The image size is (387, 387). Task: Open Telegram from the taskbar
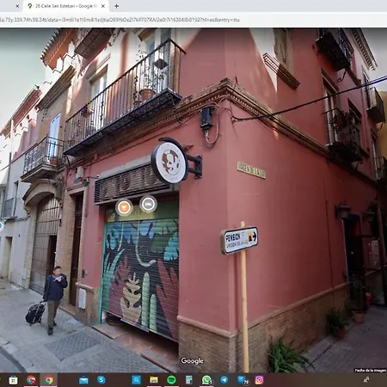coord(224,380)
